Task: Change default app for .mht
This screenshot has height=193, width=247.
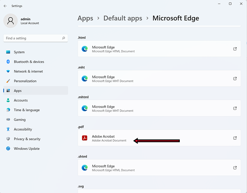Action: tap(159, 78)
